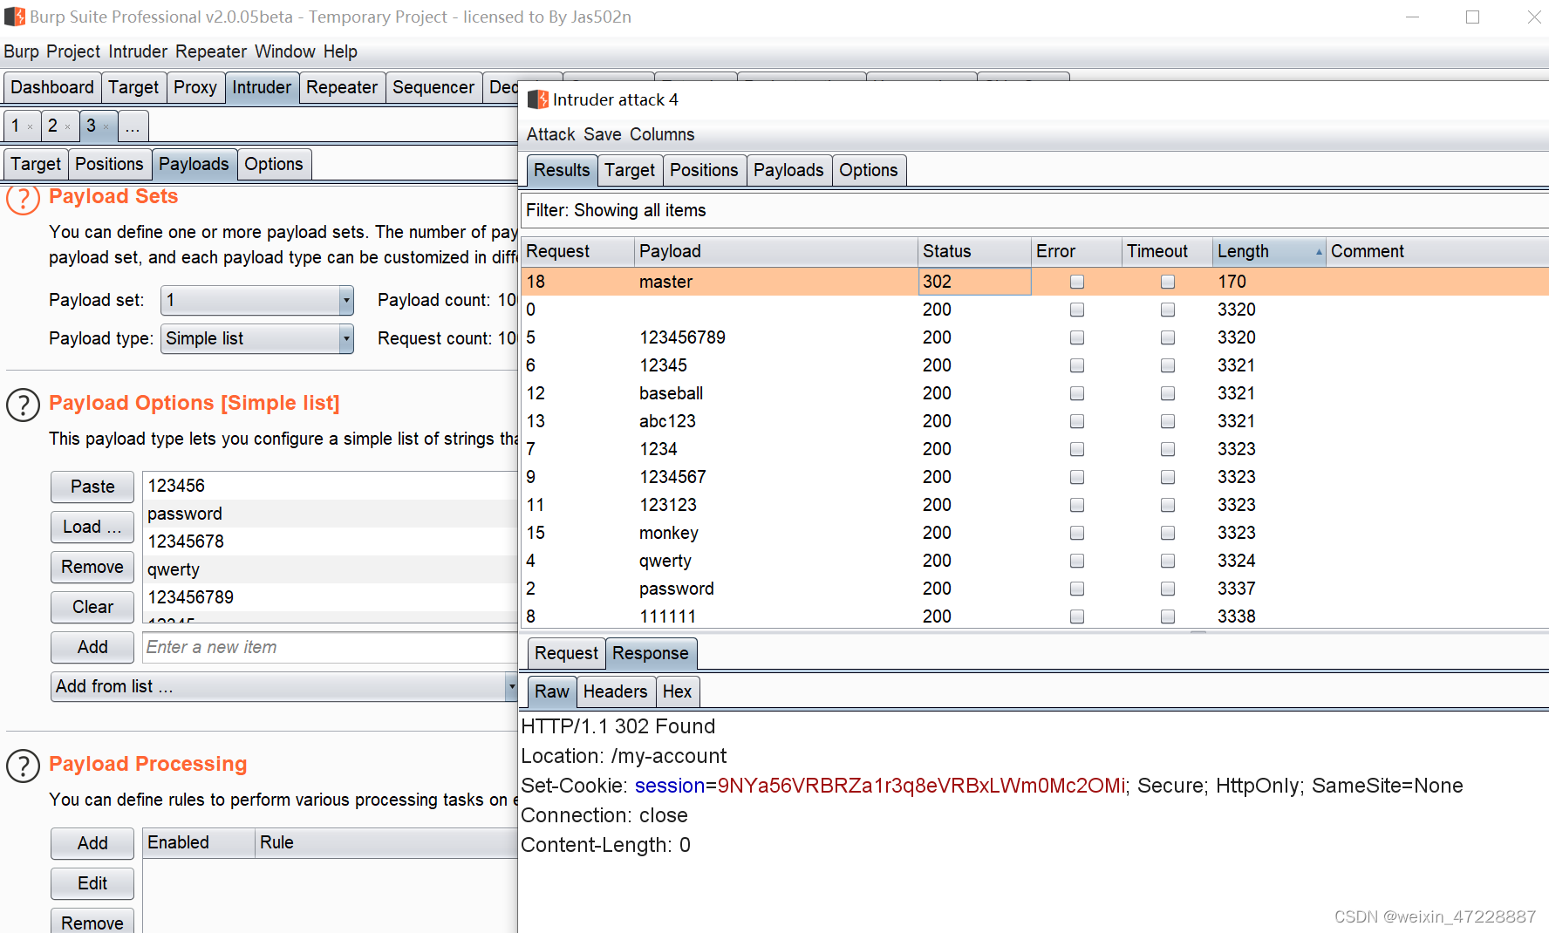Close Intruder tab 2
The width and height of the screenshot is (1549, 933).
point(67,127)
